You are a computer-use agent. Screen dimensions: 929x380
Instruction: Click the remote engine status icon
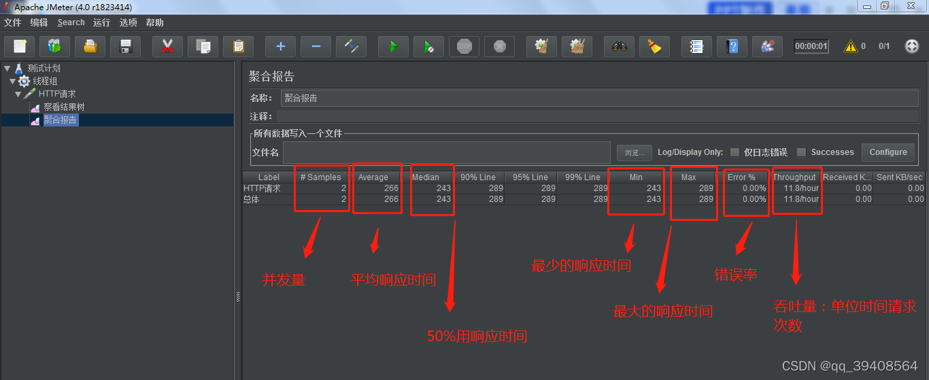[x=912, y=46]
